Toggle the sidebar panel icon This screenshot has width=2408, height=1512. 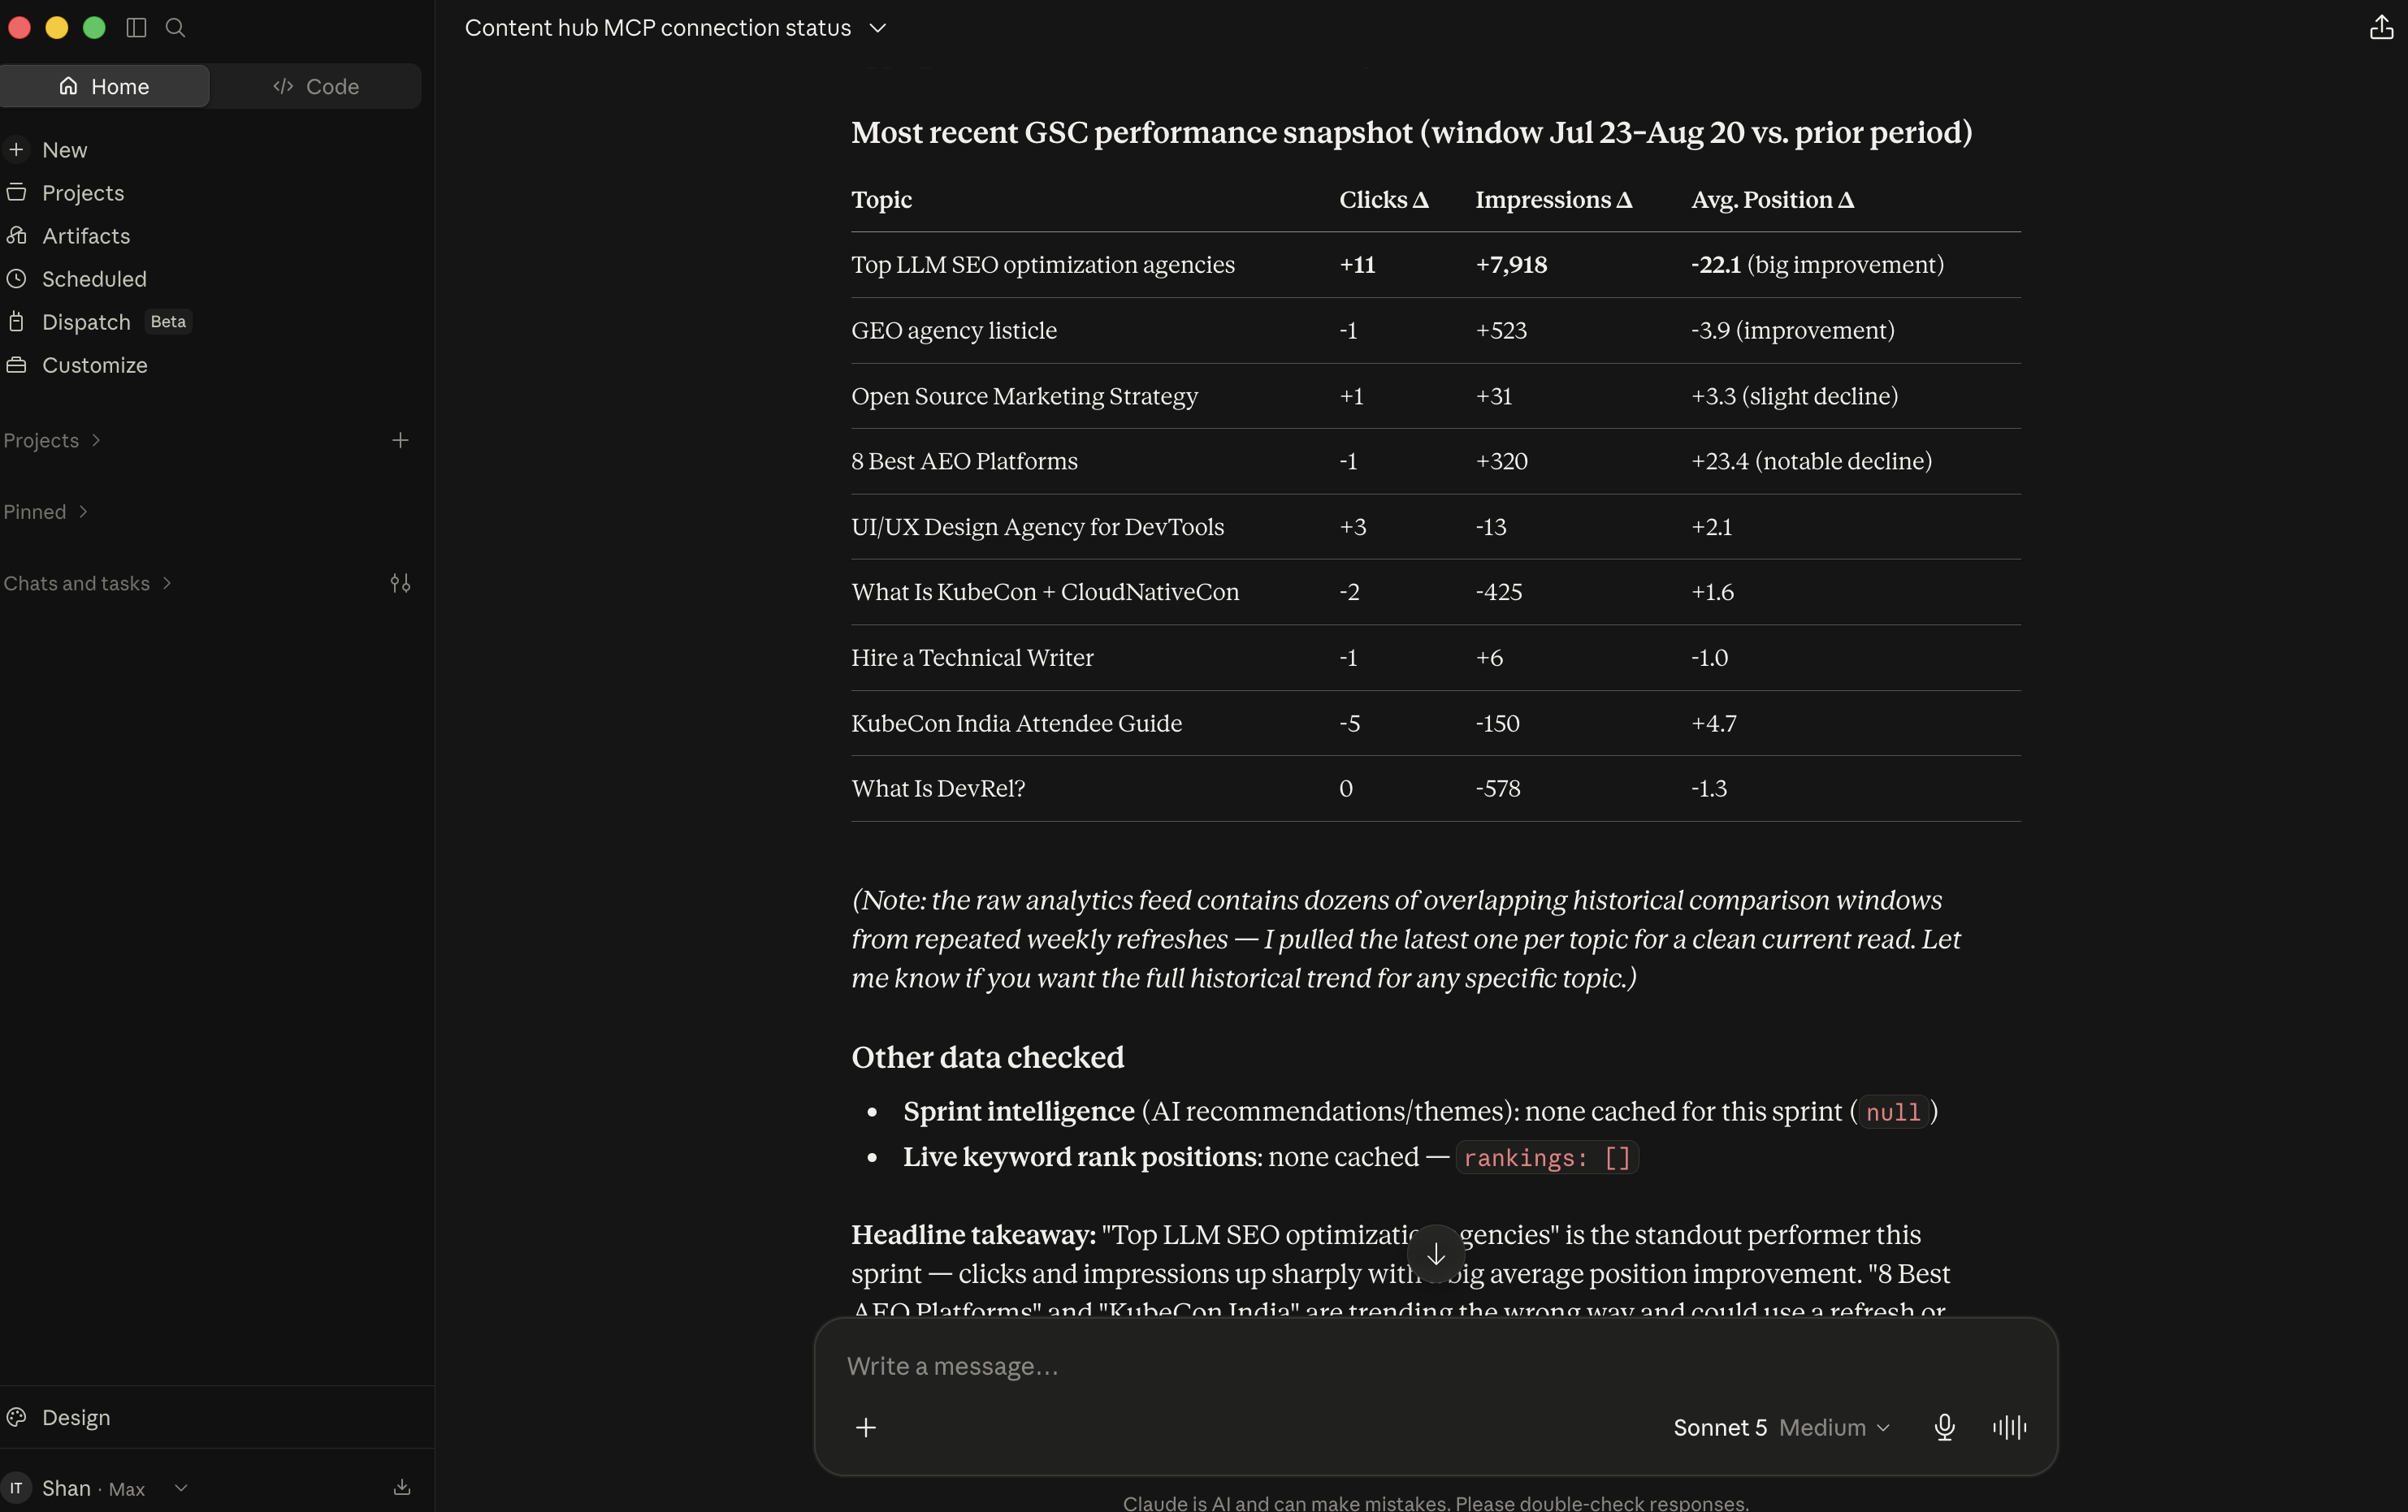click(x=136, y=28)
